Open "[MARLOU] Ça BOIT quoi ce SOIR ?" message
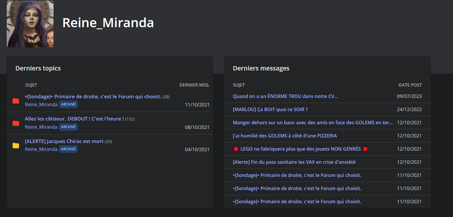Image resolution: width=453 pixels, height=217 pixels. pos(270,109)
